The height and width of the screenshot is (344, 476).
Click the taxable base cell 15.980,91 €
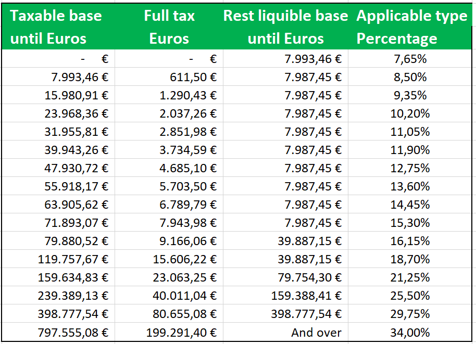pyautogui.click(x=58, y=95)
